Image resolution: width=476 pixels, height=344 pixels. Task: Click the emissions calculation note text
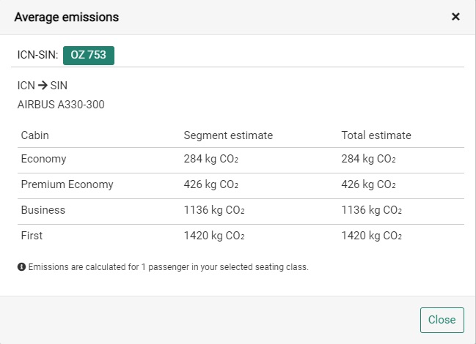[x=168, y=267]
